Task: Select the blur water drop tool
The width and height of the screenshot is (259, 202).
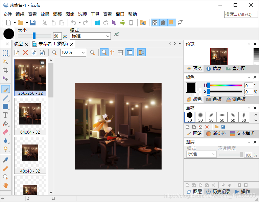Action: [5, 140]
